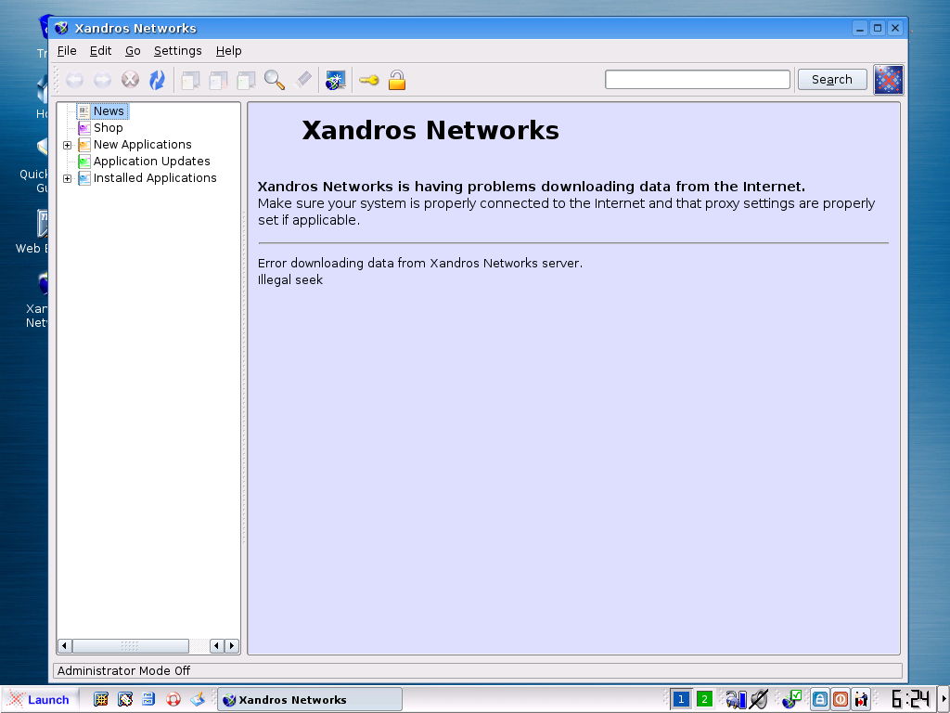Click the 'Administrator Mode Off' status text

[x=123, y=670]
